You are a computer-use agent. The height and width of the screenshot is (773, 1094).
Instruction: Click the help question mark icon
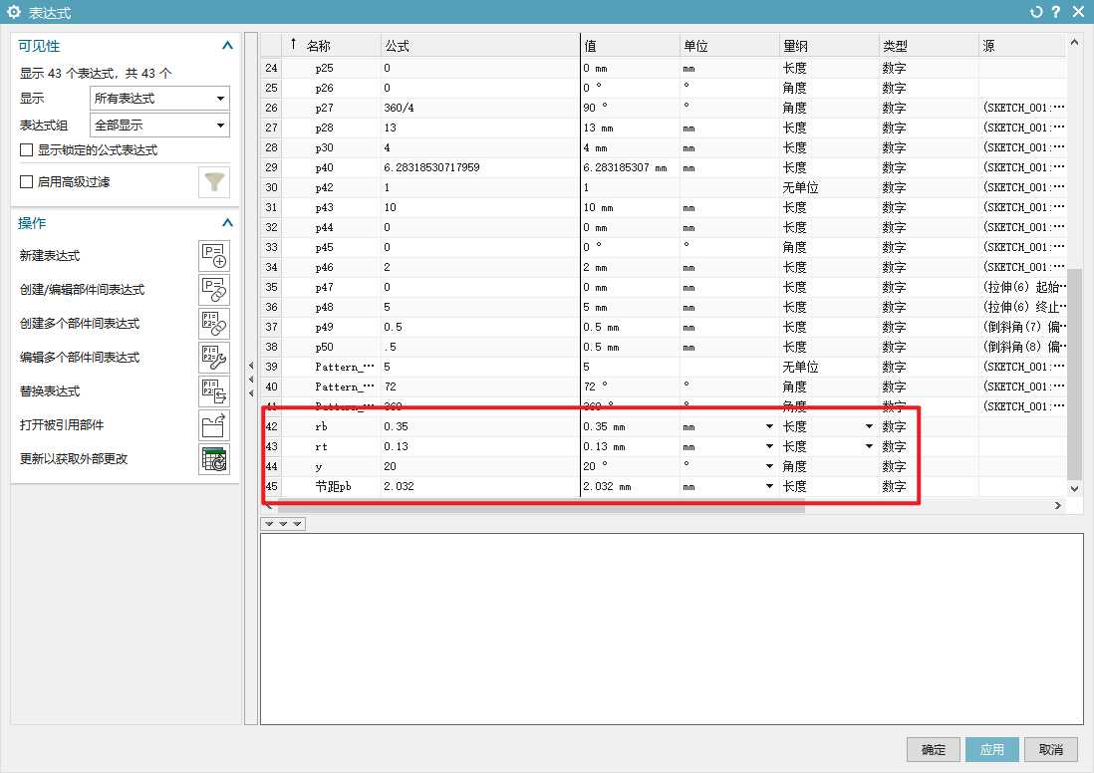point(1055,12)
